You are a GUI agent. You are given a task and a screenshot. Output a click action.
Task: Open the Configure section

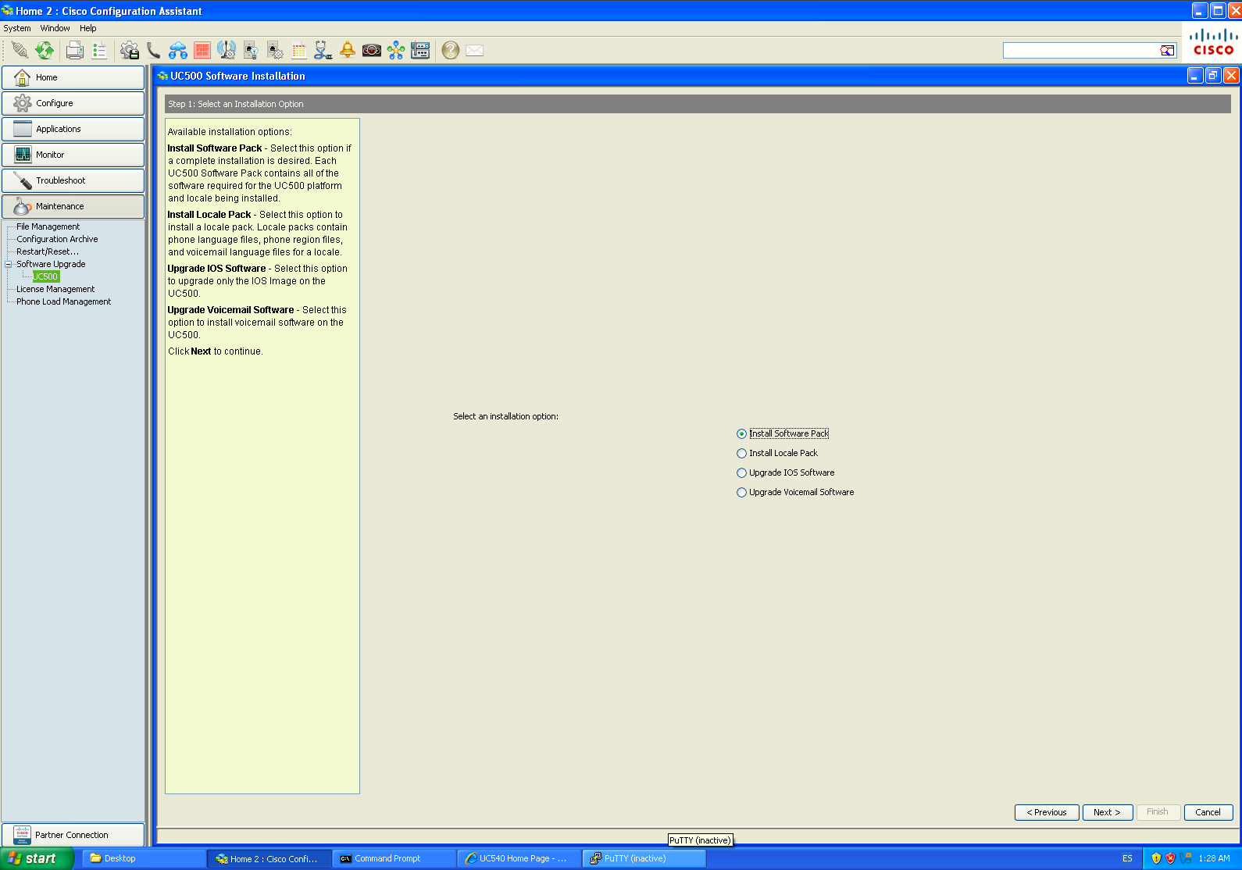pyautogui.click(x=73, y=103)
